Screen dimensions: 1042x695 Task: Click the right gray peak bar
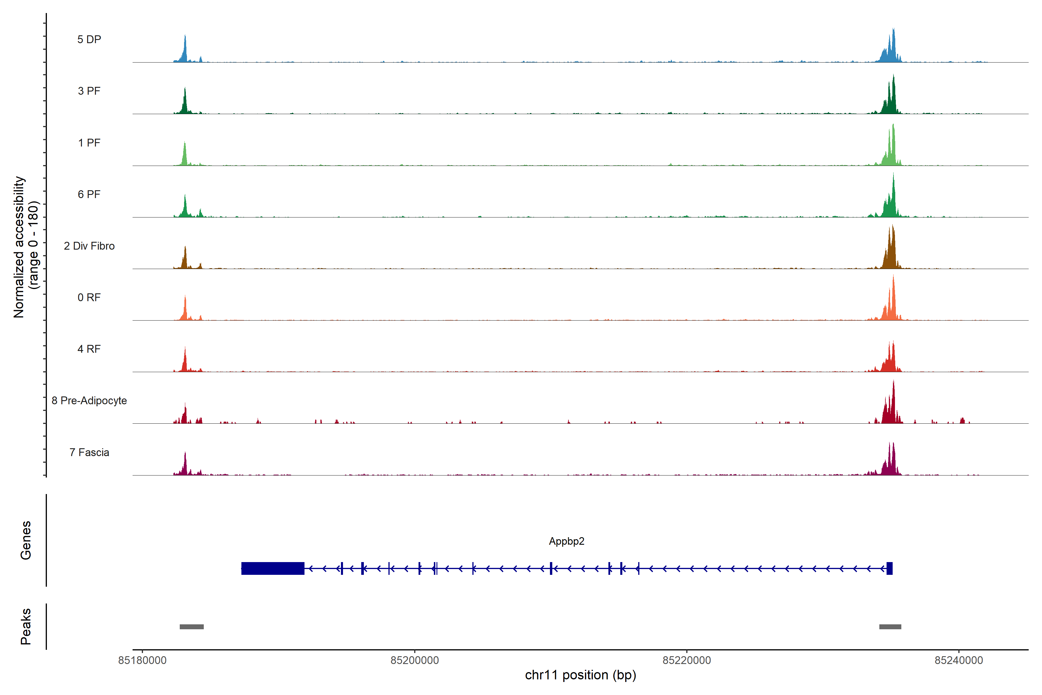[x=889, y=627]
